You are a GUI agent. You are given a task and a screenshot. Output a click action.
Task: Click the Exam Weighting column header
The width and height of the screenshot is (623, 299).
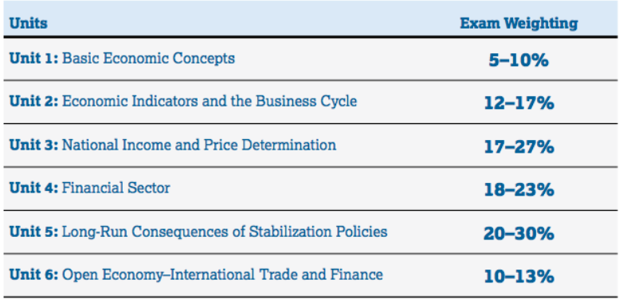tap(519, 24)
